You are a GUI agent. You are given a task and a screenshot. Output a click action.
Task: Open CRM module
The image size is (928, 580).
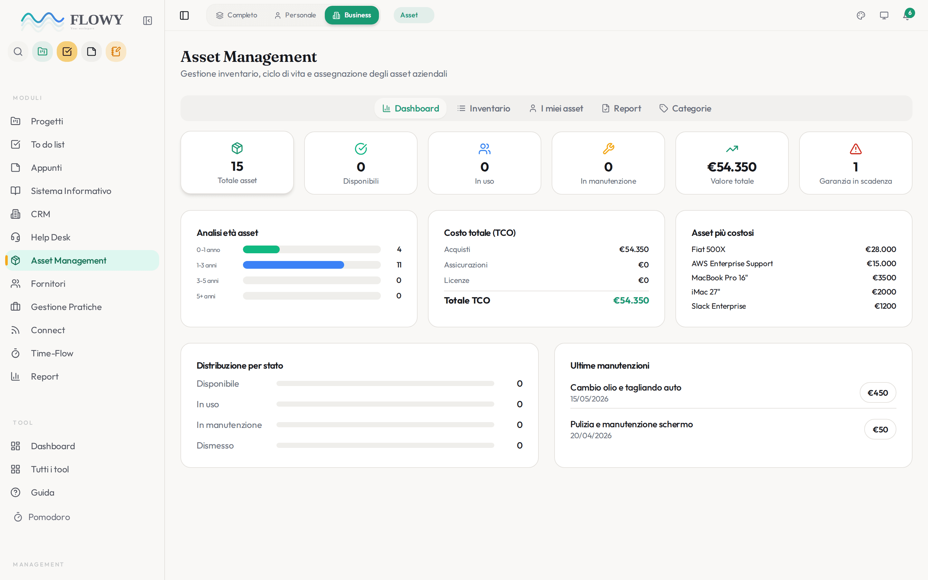(x=82, y=214)
